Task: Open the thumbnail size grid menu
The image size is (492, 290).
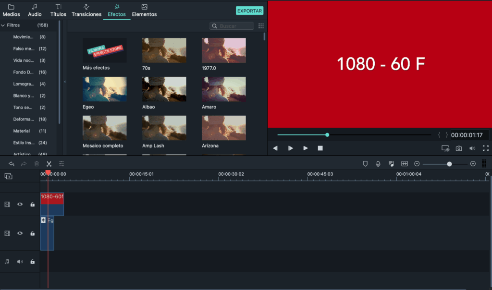Action: pyautogui.click(x=261, y=26)
